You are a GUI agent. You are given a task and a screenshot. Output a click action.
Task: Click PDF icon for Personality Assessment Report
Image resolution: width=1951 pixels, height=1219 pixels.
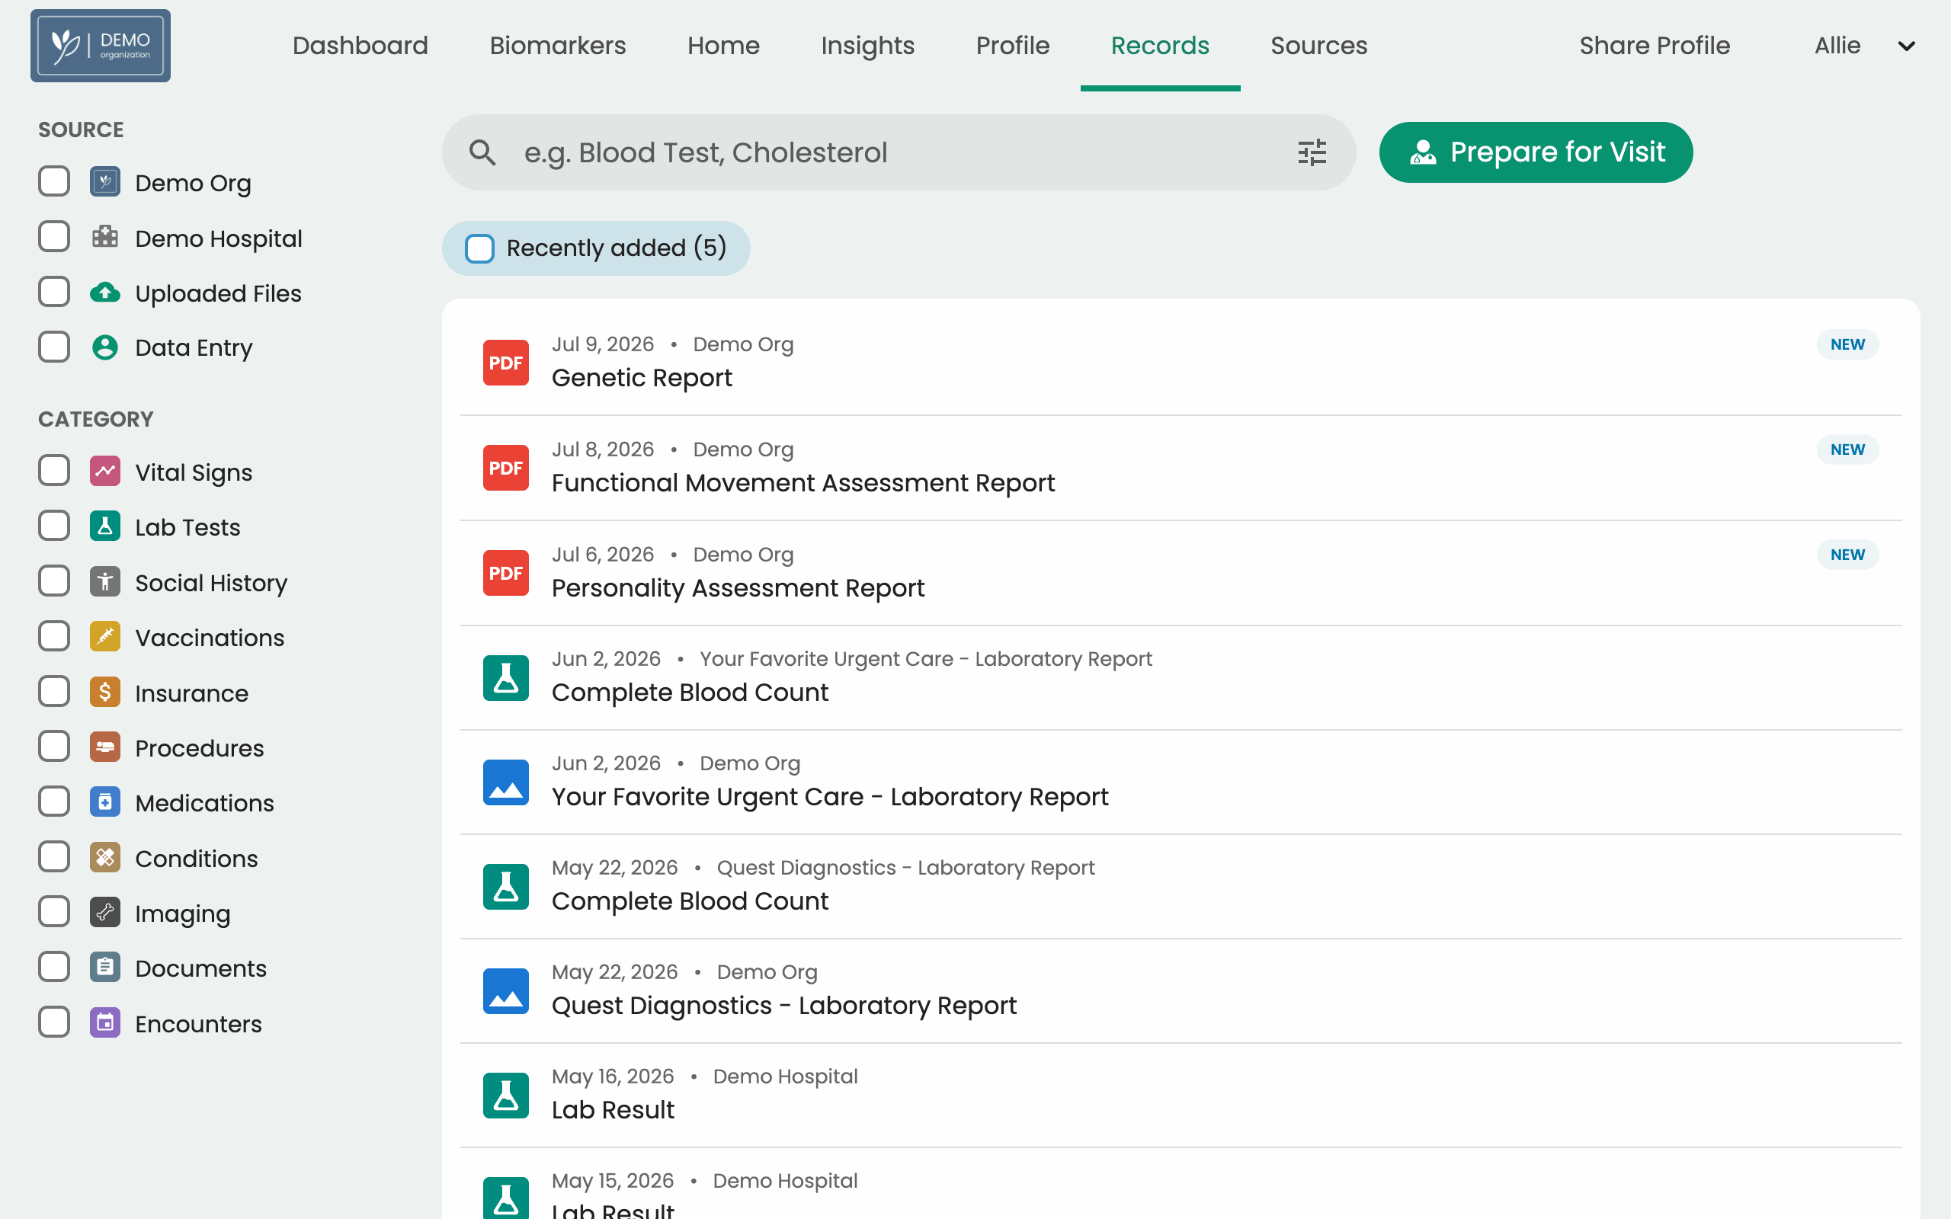coord(505,573)
